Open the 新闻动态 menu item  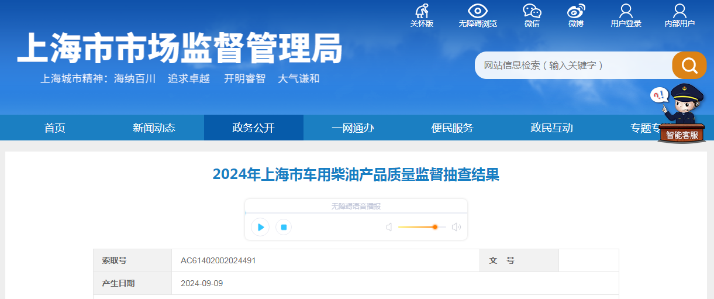tap(154, 128)
